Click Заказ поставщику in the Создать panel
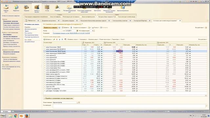 [55, 17]
